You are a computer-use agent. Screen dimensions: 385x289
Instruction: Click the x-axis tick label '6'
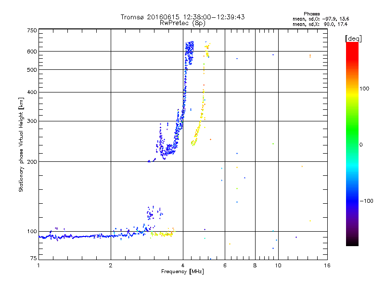pos(225,265)
